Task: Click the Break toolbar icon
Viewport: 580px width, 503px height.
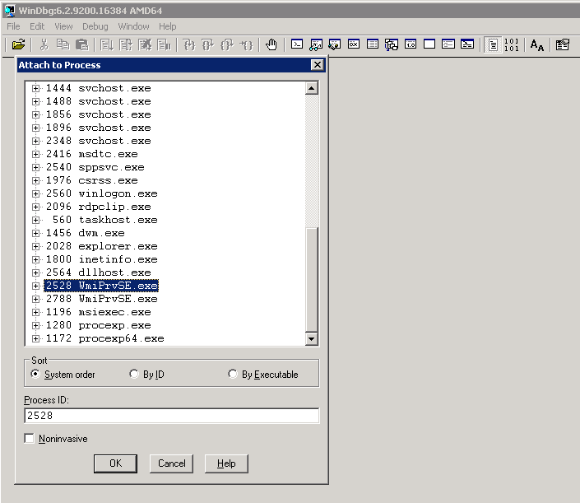Action: (164, 44)
